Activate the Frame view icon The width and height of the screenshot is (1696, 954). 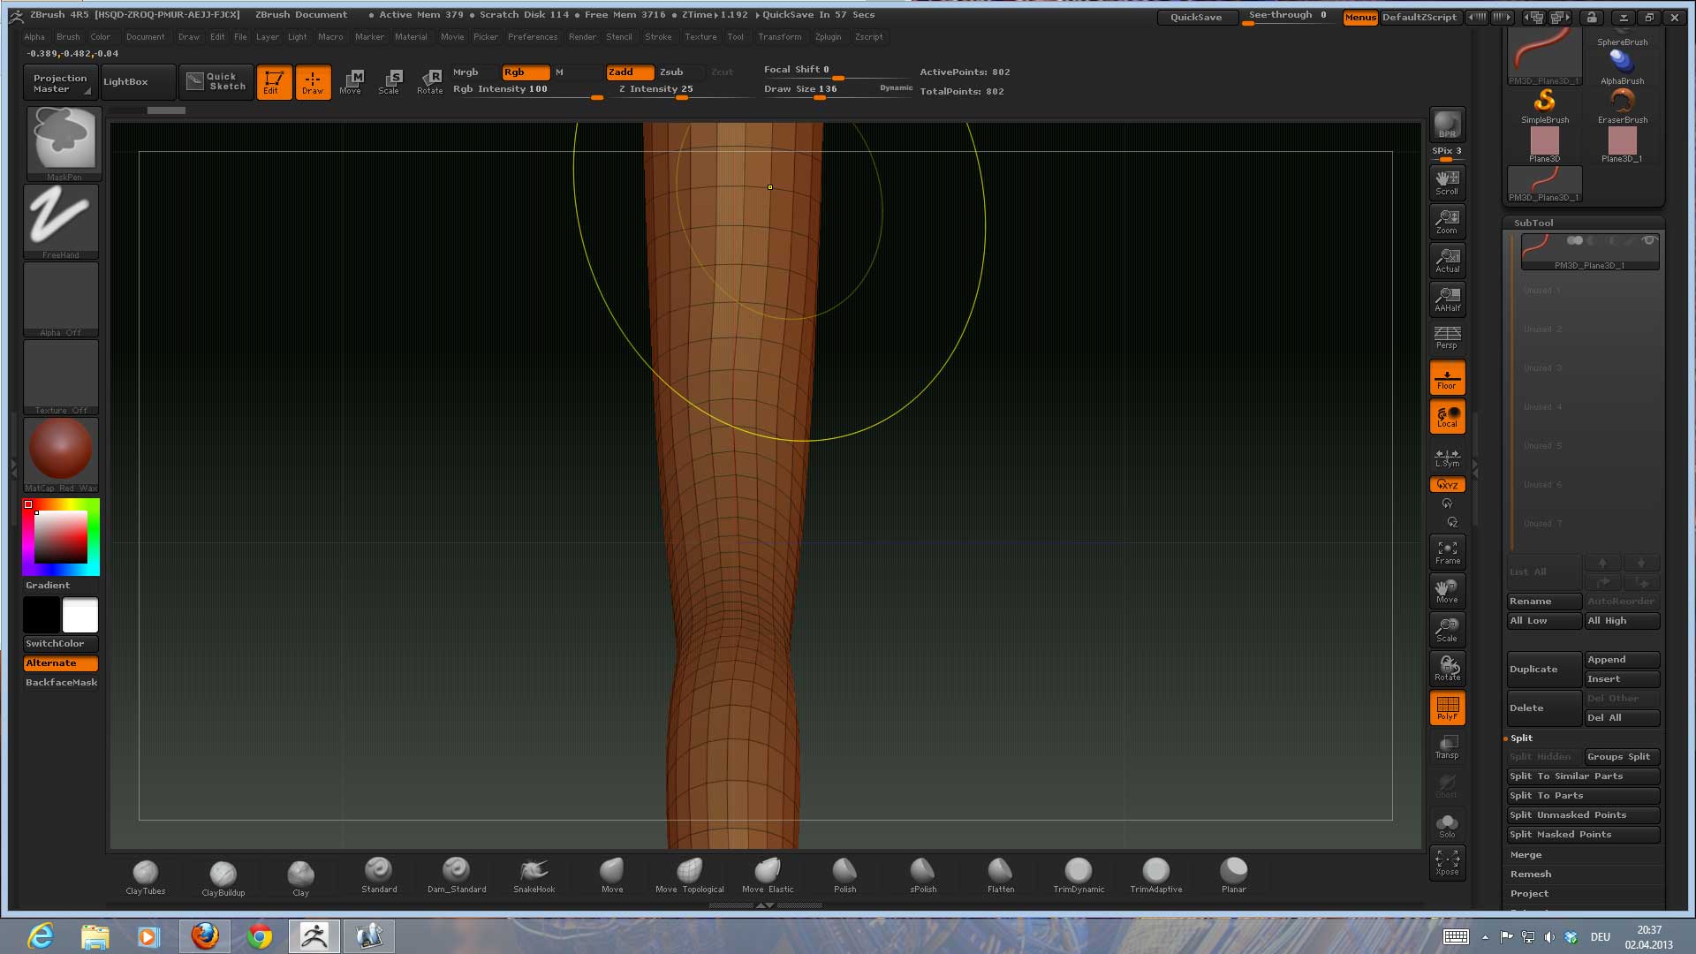pos(1447,552)
